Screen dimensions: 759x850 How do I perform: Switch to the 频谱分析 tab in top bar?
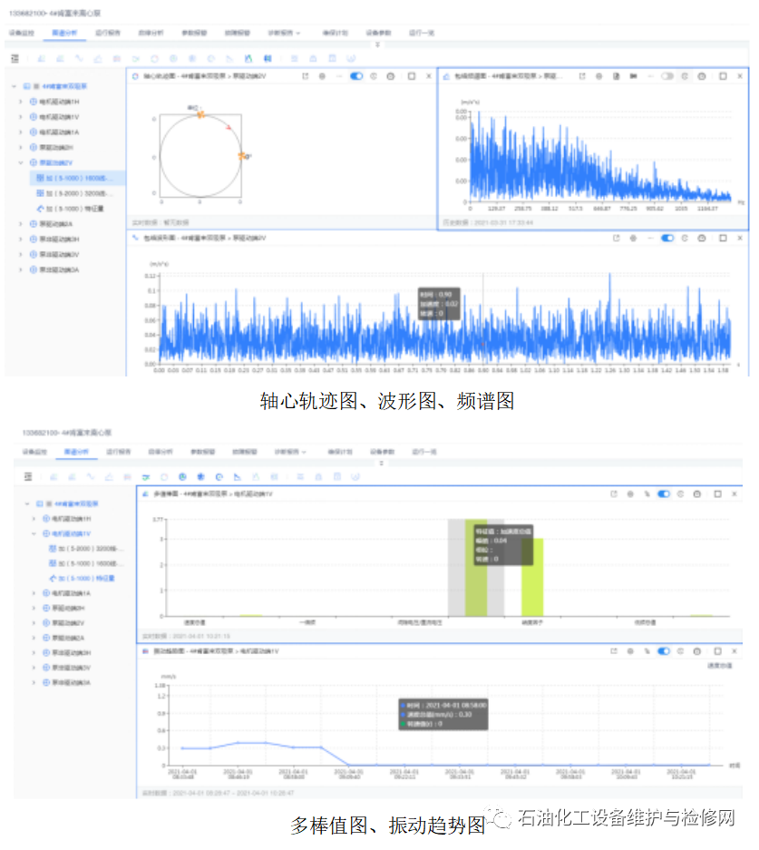pos(65,32)
